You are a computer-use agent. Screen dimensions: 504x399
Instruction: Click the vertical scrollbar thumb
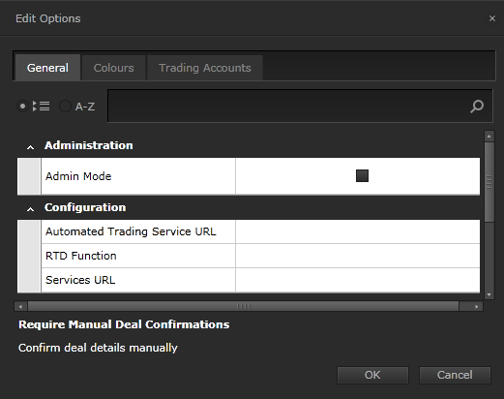point(489,182)
